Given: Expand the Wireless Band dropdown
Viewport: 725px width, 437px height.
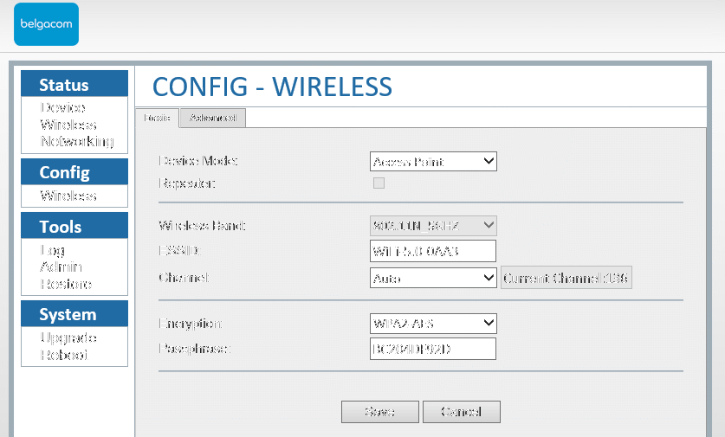Looking at the screenshot, I should [433, 226].
